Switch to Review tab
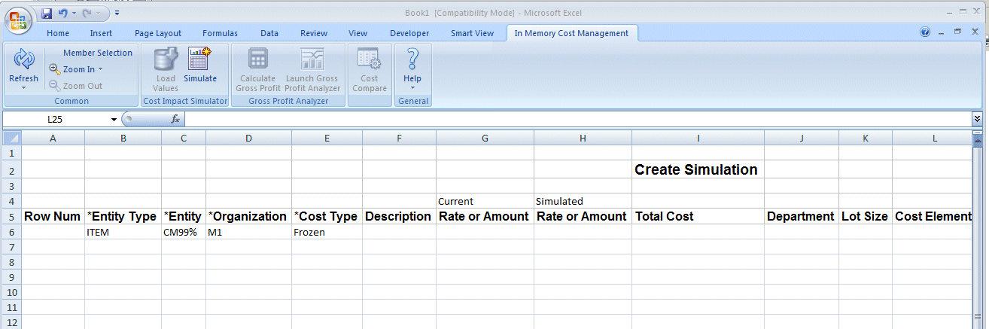This screenshot has width=989, height=329. pyautogui.click(x=314, y=33)
